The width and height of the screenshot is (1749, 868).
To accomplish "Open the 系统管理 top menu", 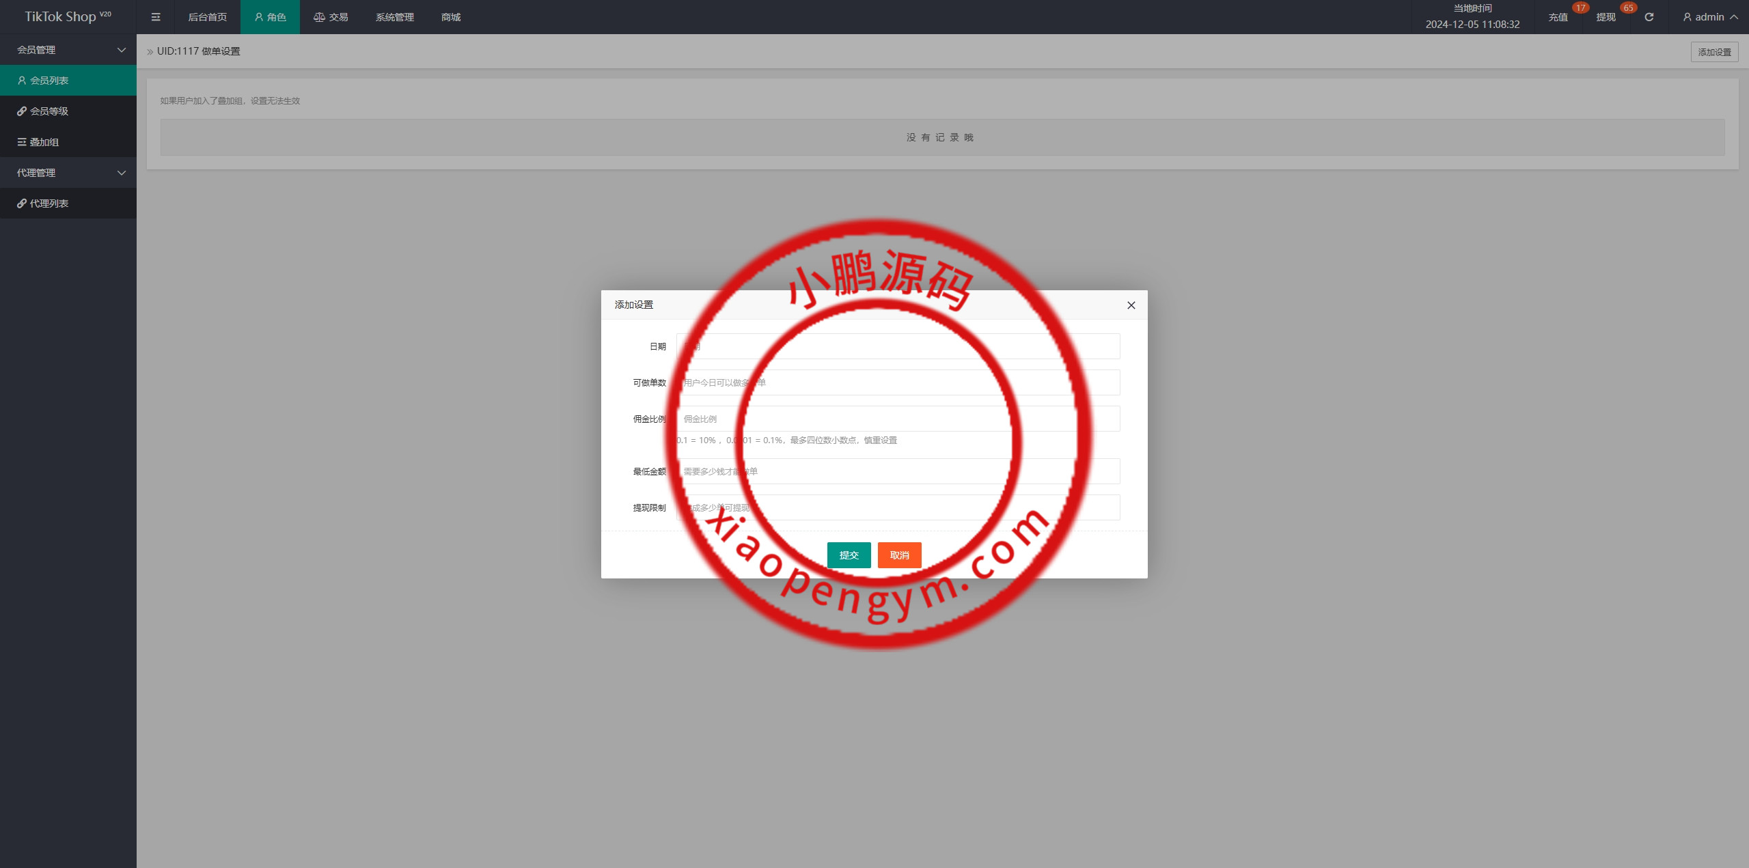I will (x=394, y=17).
